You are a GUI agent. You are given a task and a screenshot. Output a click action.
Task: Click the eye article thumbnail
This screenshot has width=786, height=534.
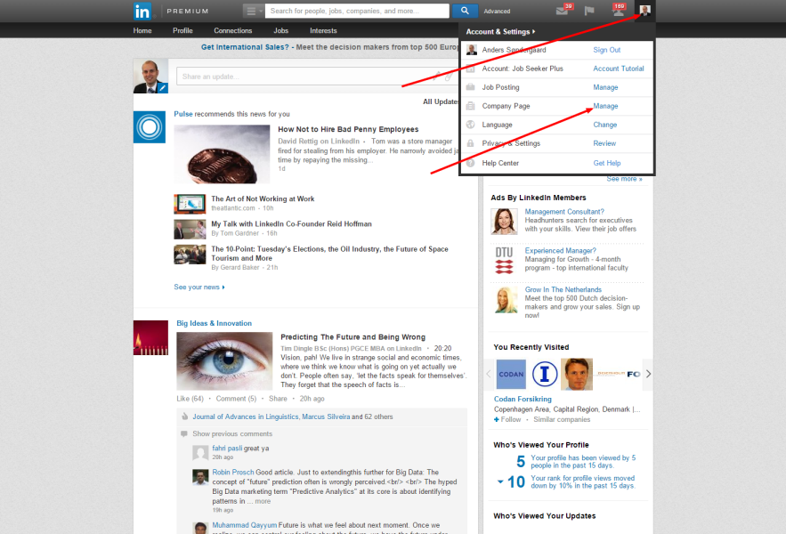[224, 361]
